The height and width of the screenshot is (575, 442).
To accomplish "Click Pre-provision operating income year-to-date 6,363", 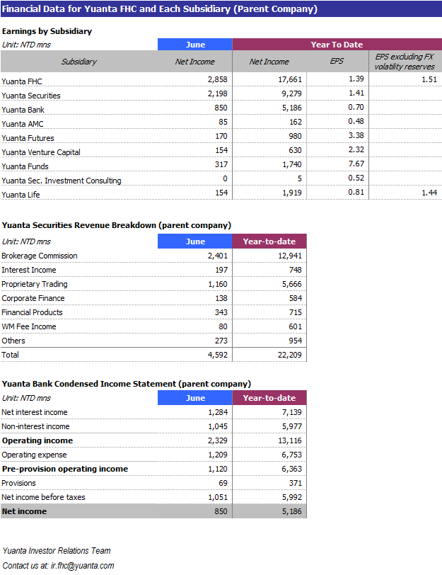I will coord(292,469).
